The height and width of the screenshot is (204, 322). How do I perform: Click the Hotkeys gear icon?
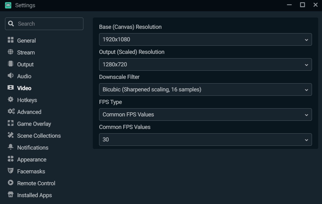[x=10, y=100]
